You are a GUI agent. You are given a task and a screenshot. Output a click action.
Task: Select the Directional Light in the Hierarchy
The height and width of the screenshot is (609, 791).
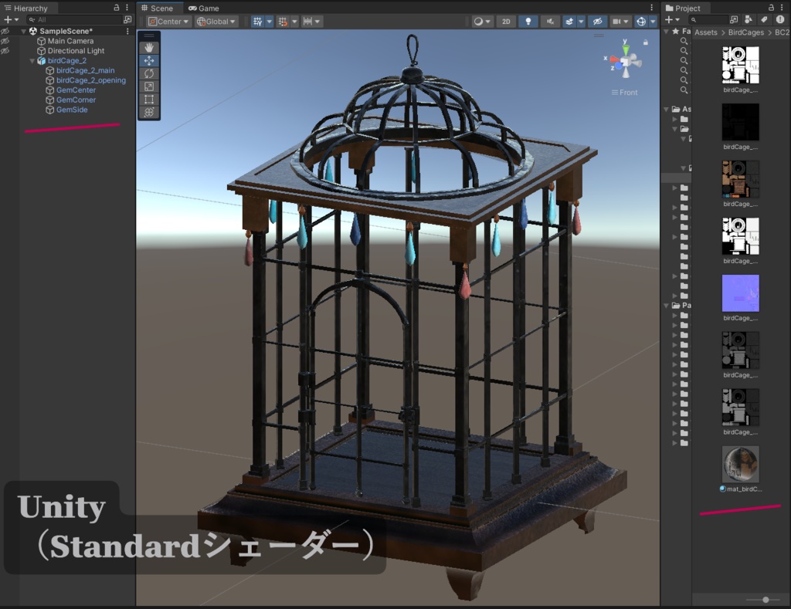77,50
